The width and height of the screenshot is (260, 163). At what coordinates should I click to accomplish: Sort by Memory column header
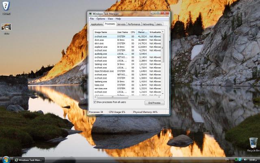pyautogui.click(x=142, y=32)
